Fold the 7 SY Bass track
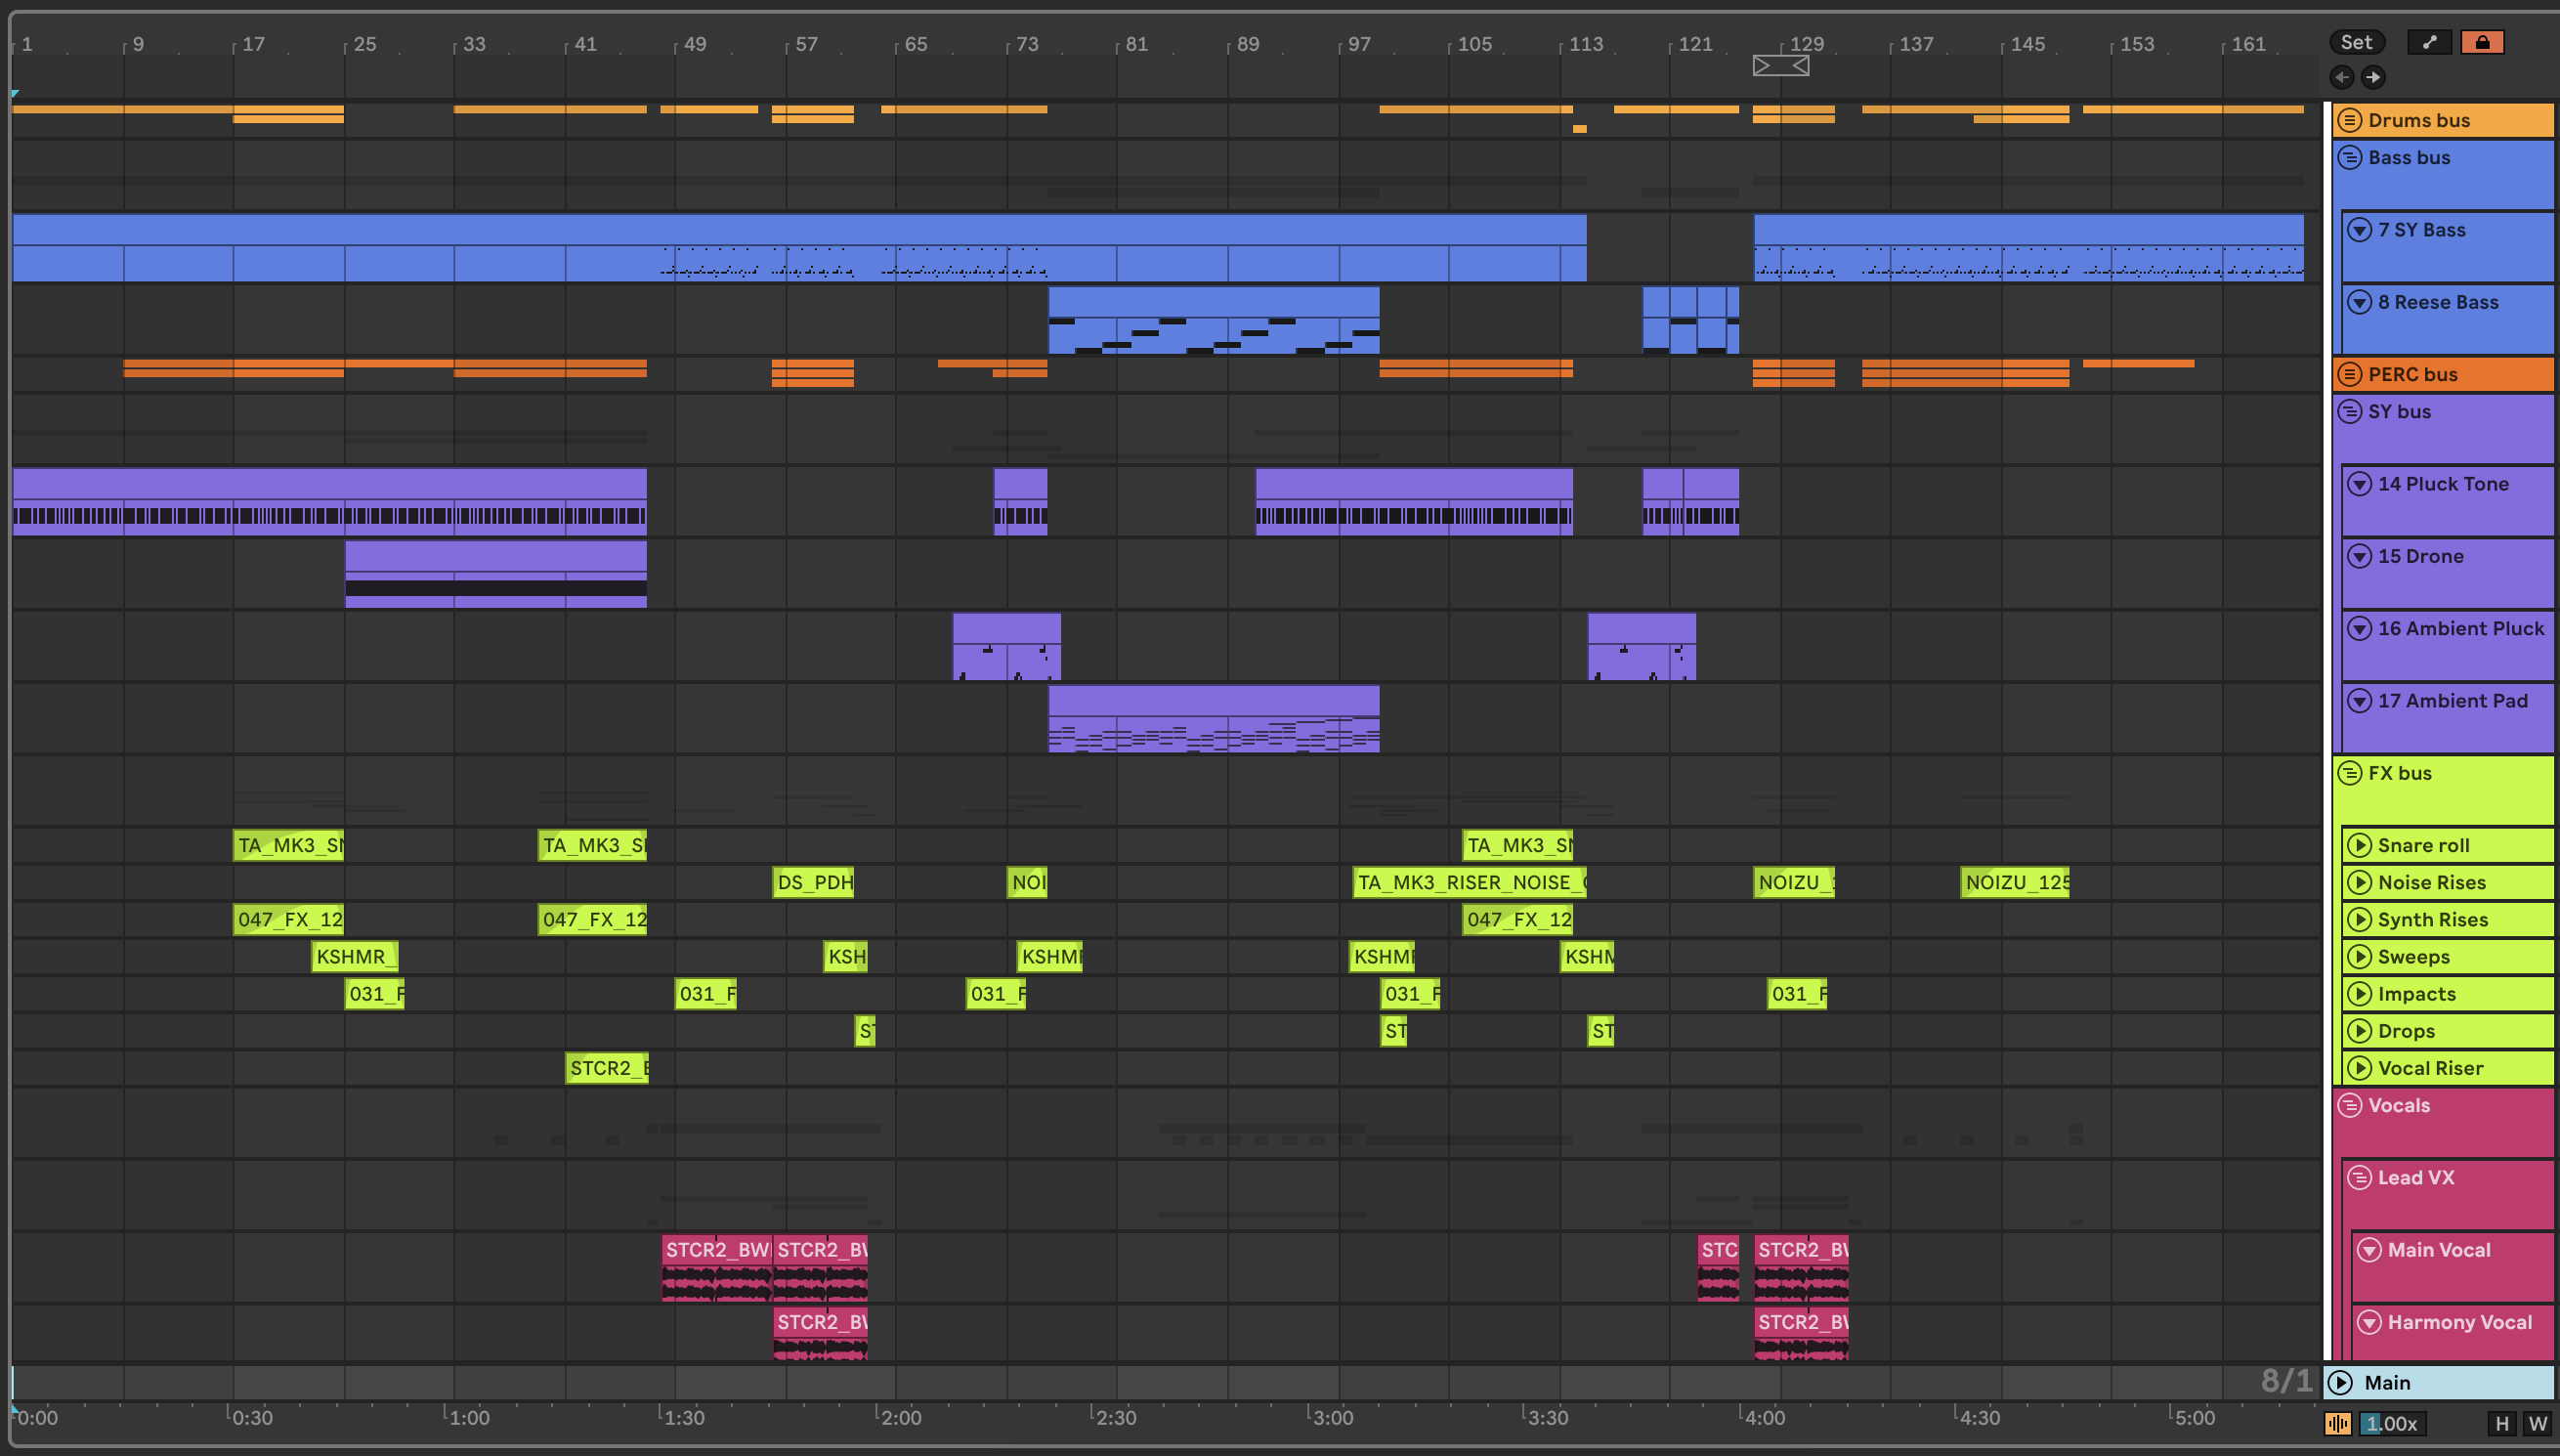The height and width of the screenshot is (1456, 2560). coord(2359,230)
